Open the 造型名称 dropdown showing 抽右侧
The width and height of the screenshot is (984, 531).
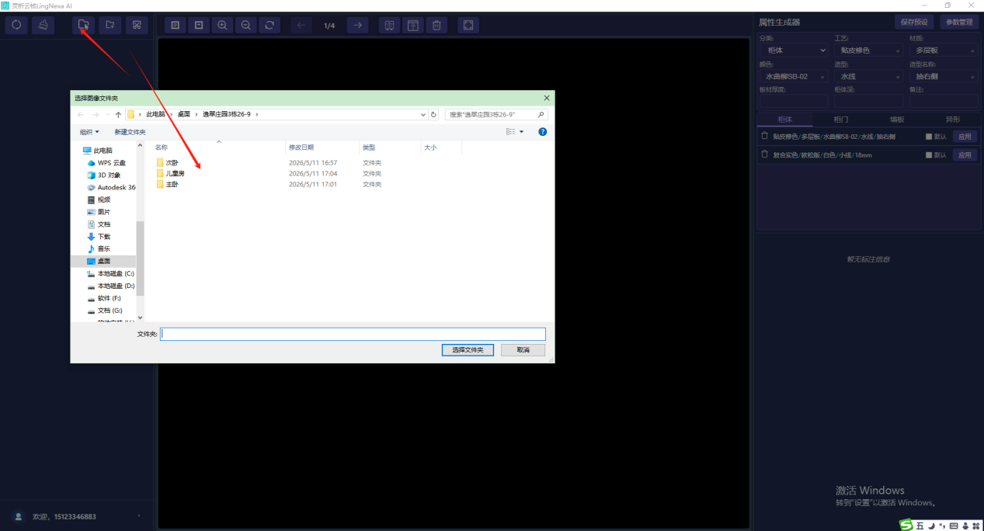click(x=944, y=77)
